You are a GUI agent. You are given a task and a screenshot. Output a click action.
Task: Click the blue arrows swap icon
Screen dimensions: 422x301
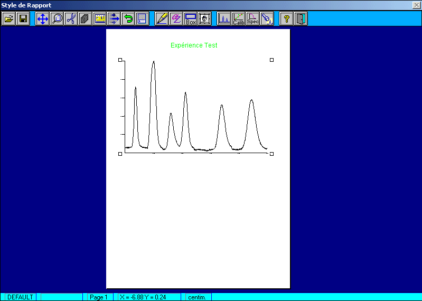point(114,19)
